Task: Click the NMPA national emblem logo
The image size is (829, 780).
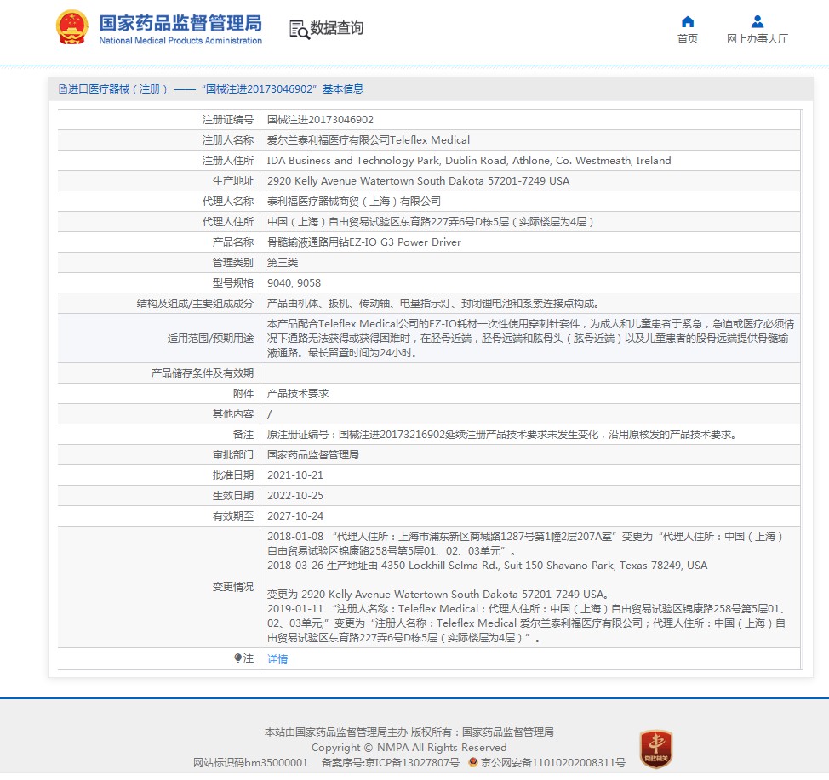Action: [x=71, y=27]
